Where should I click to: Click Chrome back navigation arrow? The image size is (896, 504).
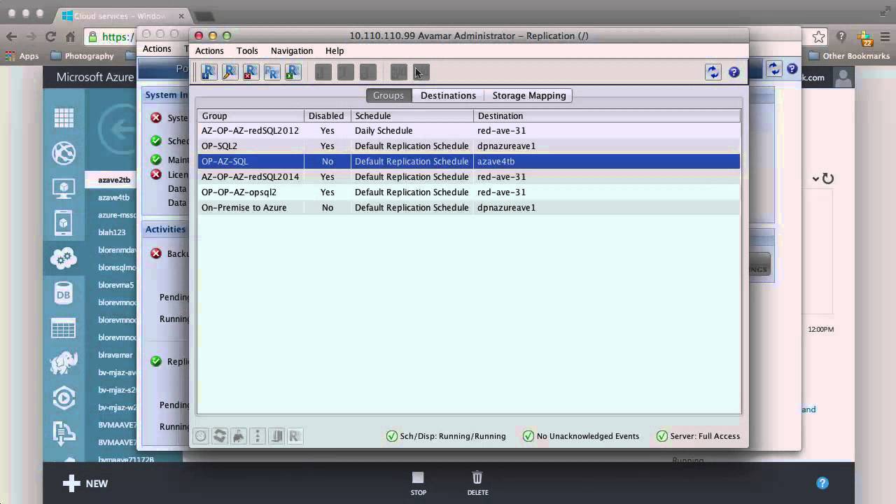click(11, 36)
